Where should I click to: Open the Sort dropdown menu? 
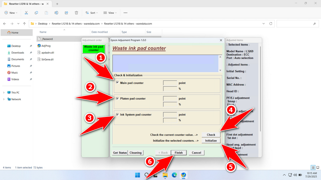pos(91,13)
